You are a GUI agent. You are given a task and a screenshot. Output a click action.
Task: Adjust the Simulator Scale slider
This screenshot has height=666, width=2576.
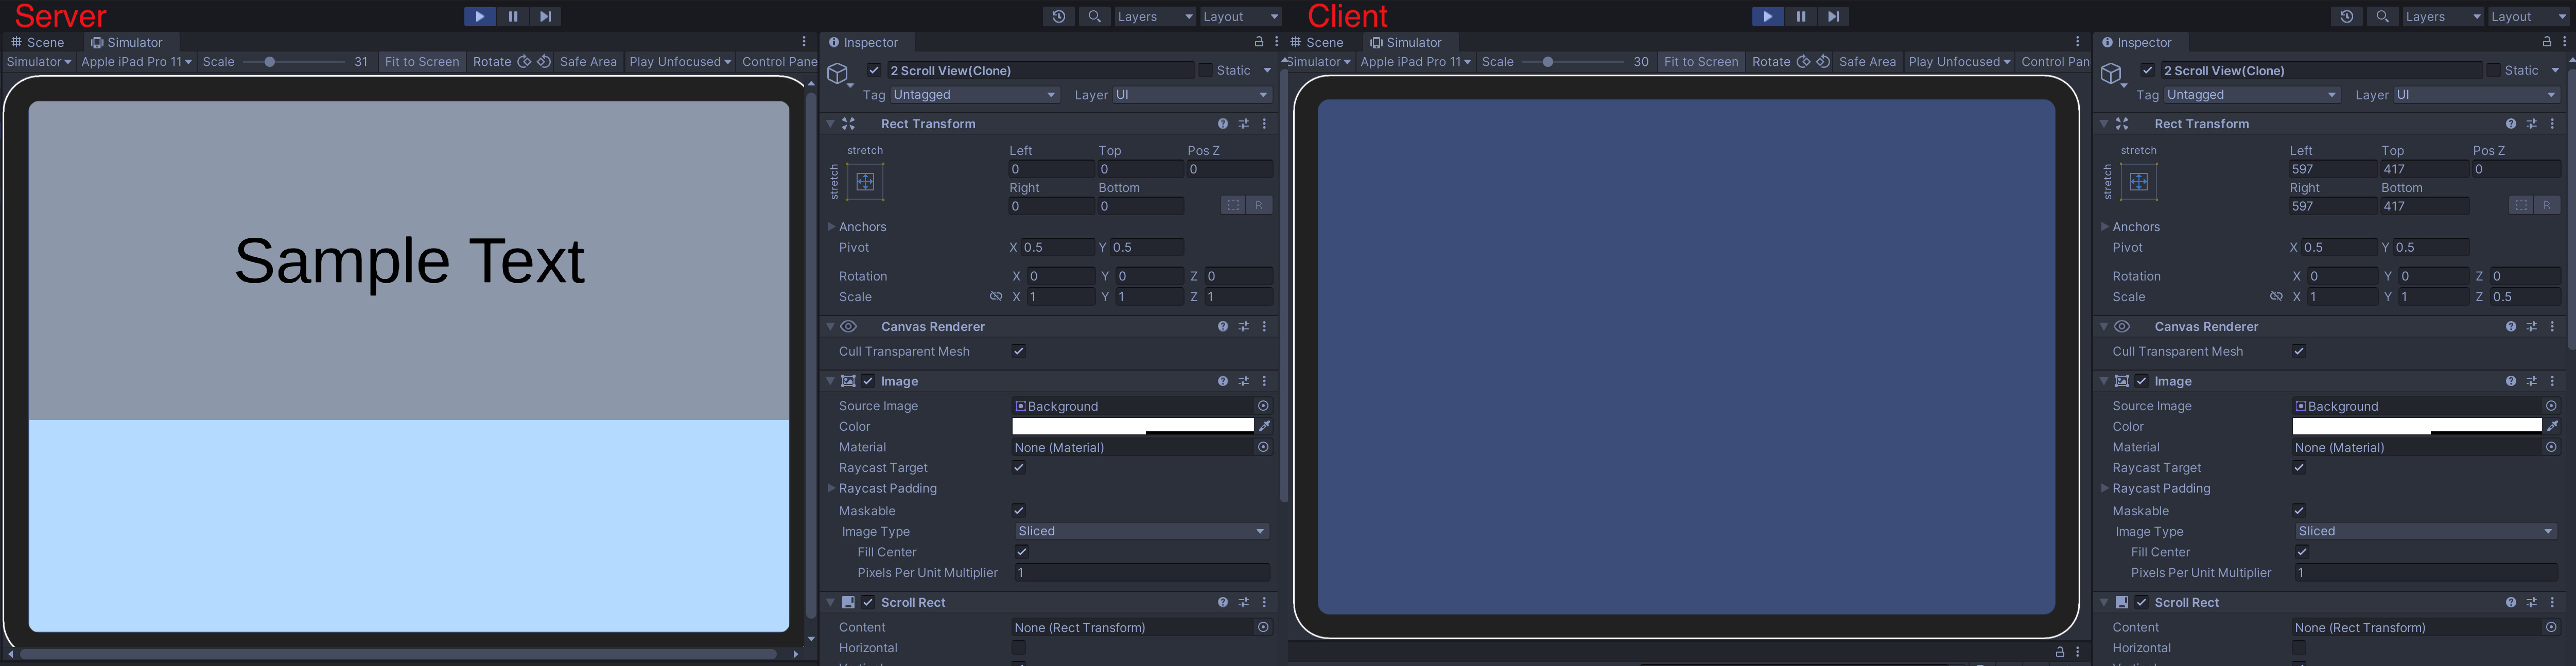click(271, 61)
